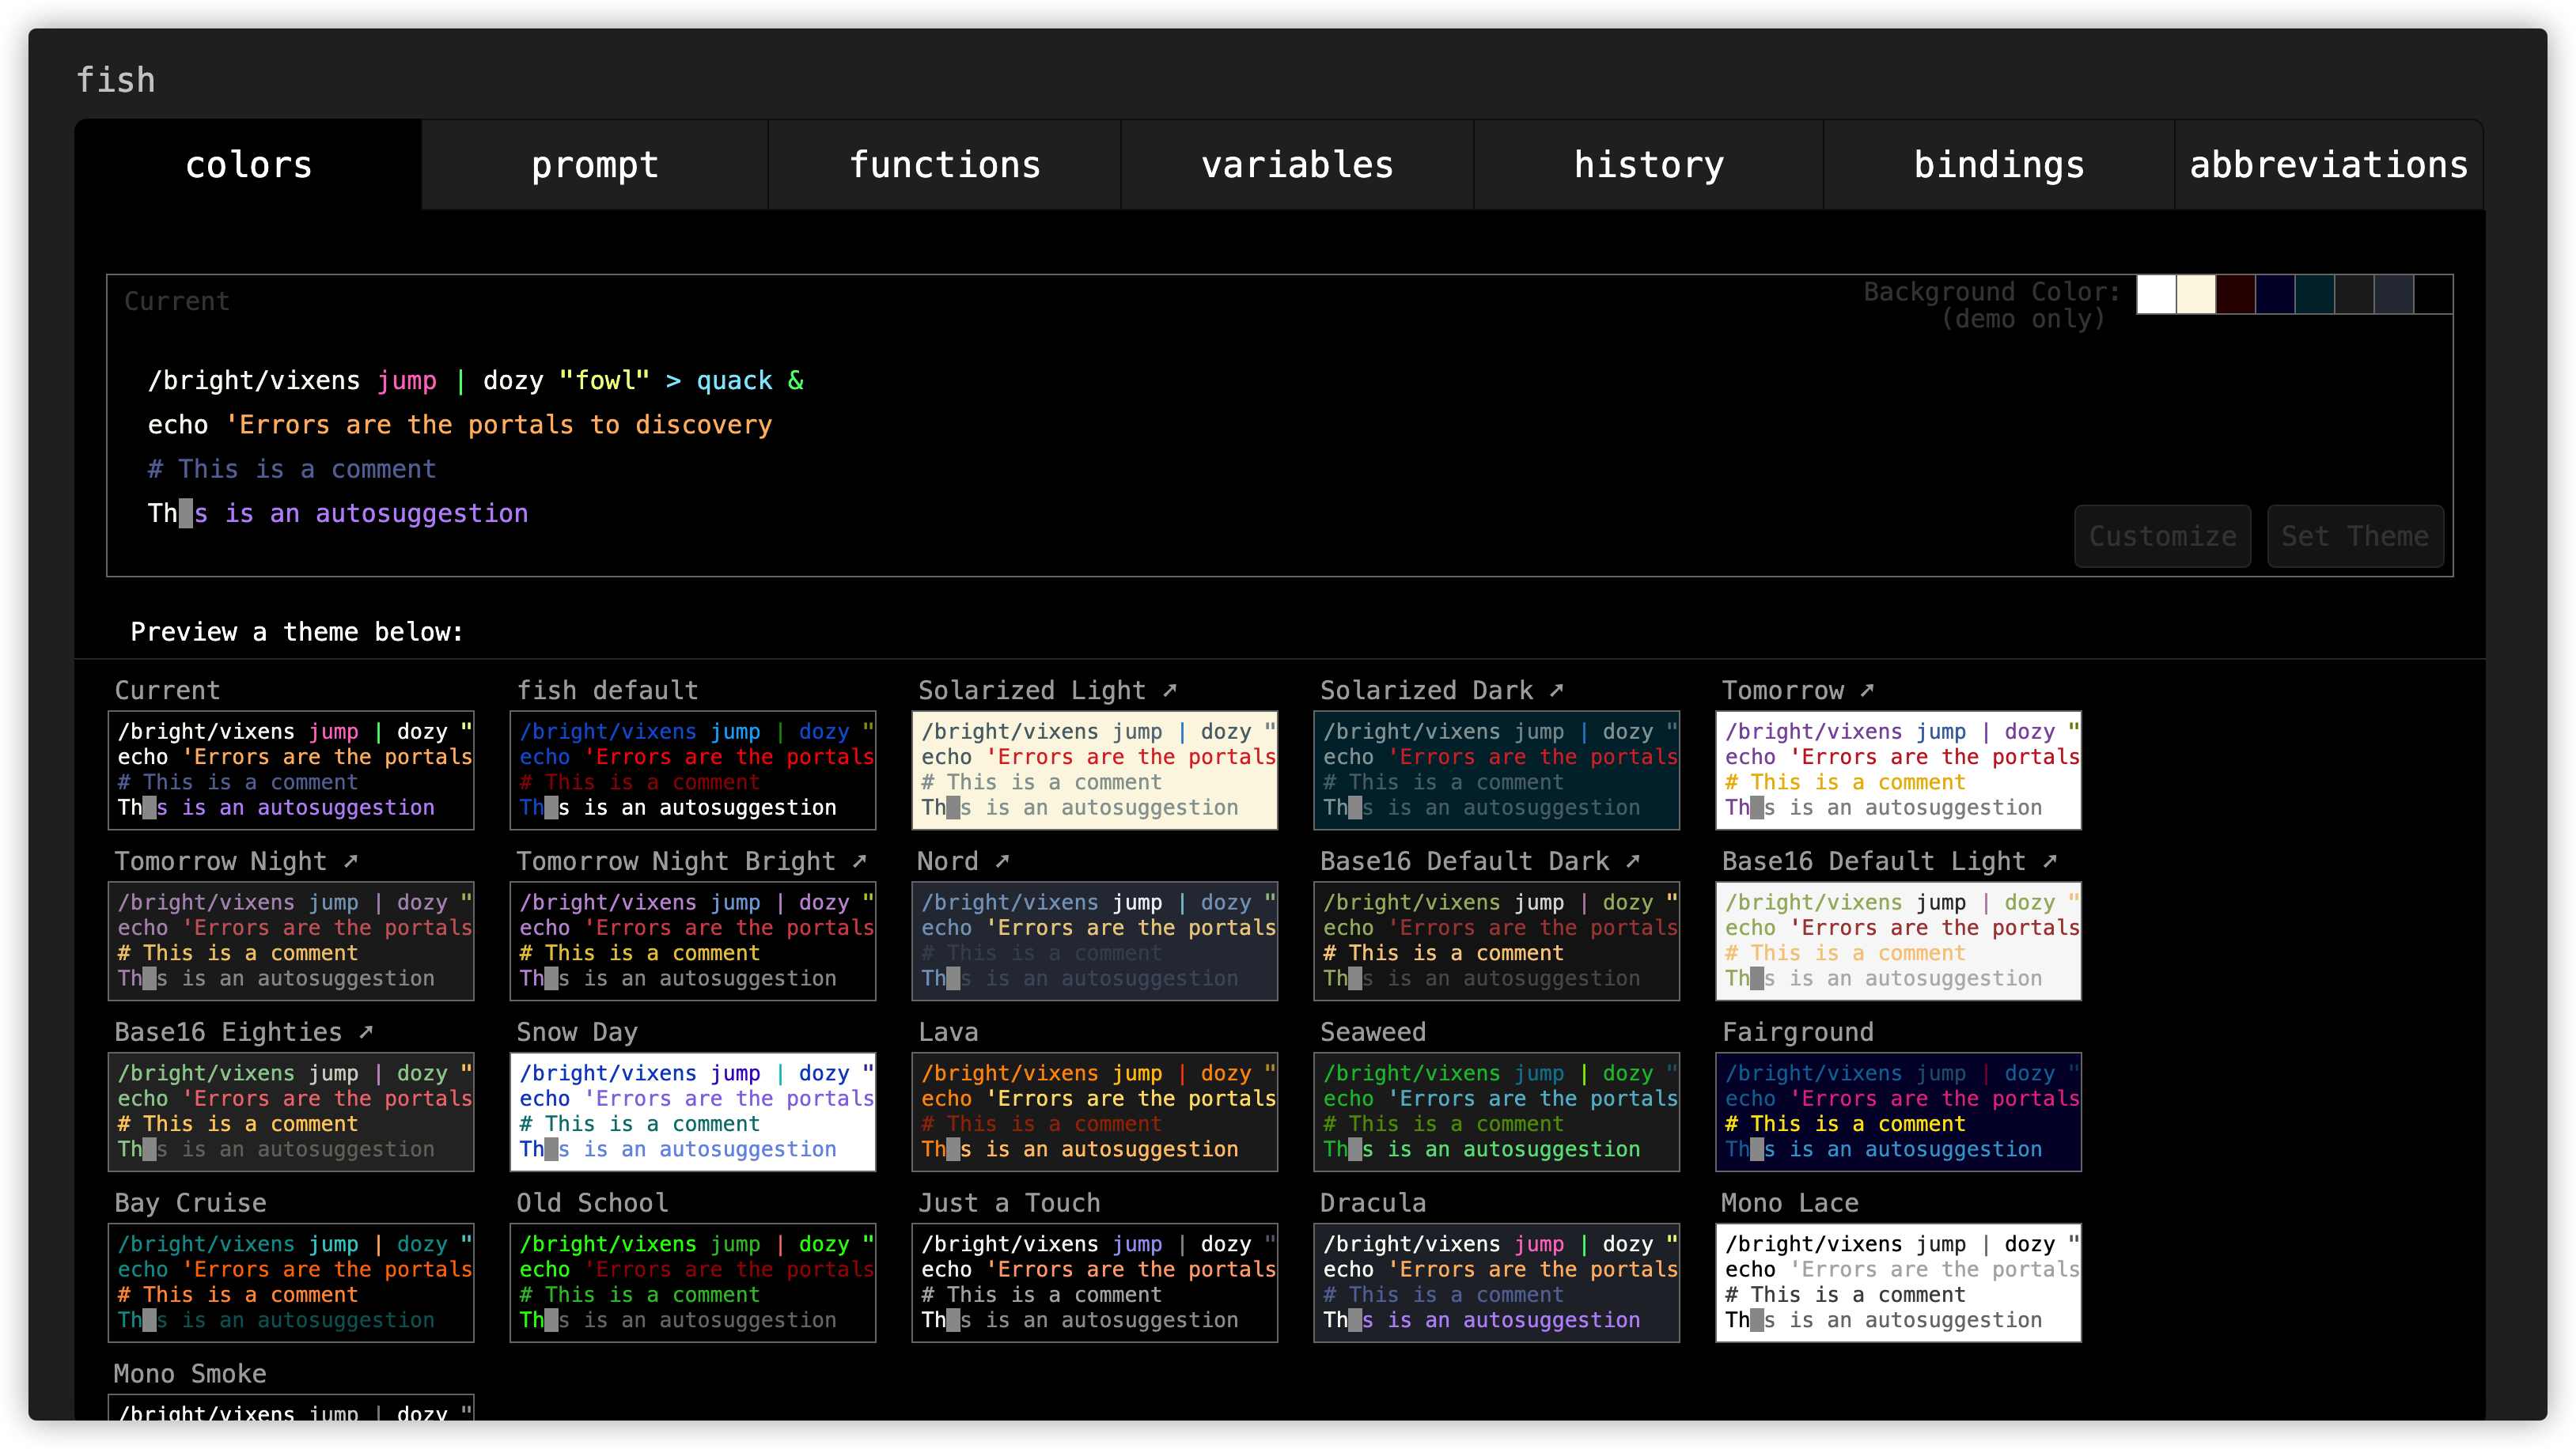Preview the Solarized Dark theme thumbnail
2576x1449 pixels.
coord(1497,770)
